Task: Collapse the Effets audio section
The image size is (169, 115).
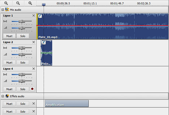Action: 3,96
